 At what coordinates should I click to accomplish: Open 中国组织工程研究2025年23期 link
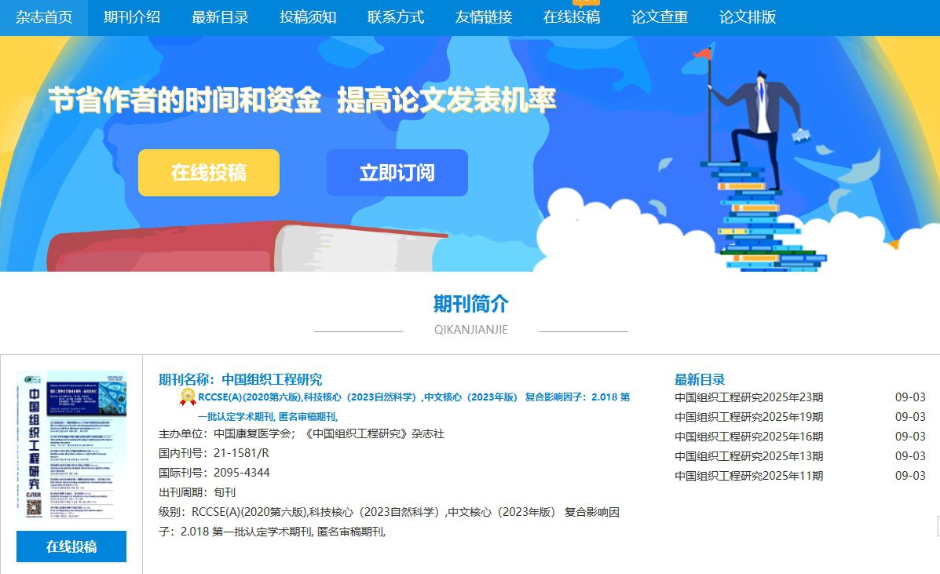tap(748, 397)
